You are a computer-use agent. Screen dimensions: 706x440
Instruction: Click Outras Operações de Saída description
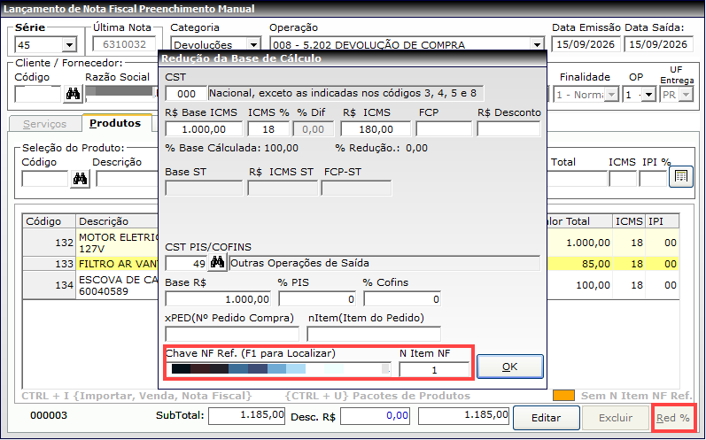coord(385,263)
